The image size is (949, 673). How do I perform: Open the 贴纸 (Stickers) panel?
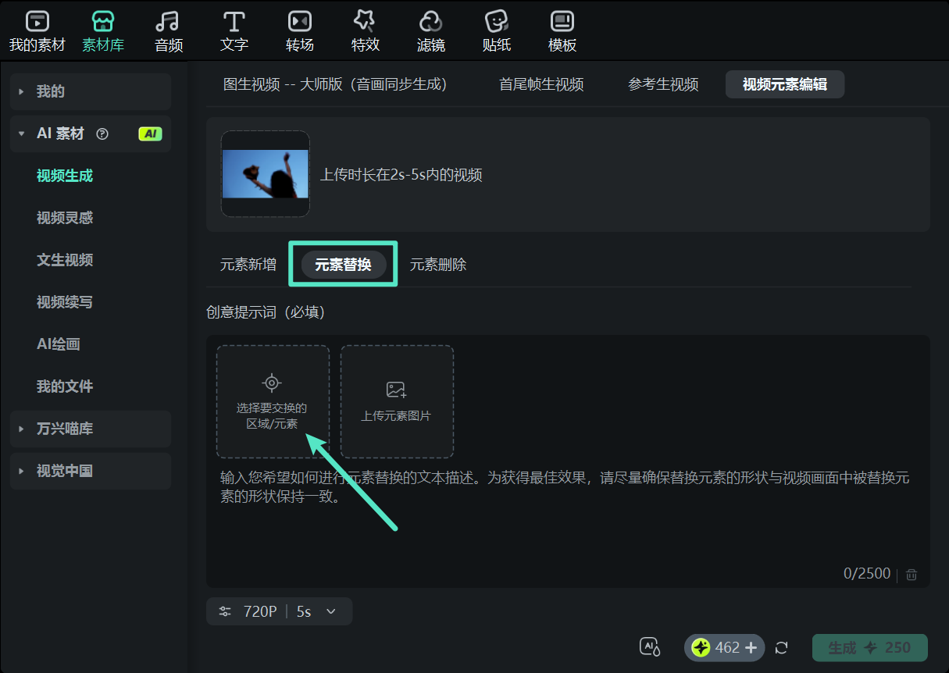click(496, 29)
